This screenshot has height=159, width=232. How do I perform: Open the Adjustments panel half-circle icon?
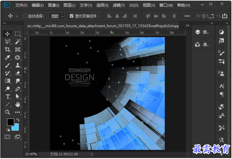pos(221,32)
